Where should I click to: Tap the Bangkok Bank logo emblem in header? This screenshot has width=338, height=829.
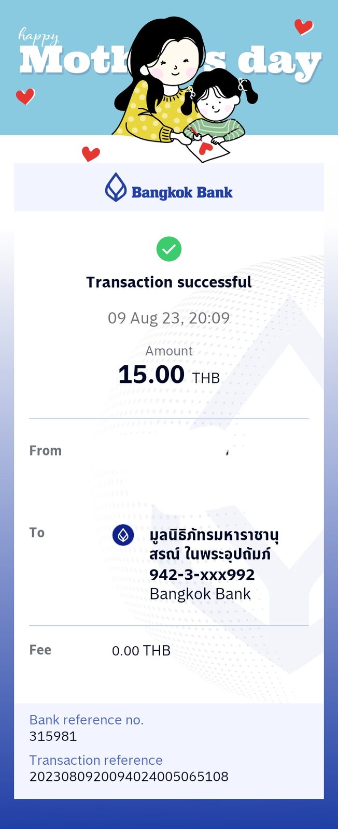116,187
